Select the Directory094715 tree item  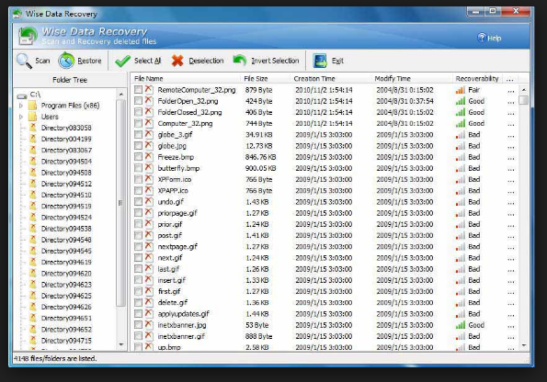(x=66, y=341)
